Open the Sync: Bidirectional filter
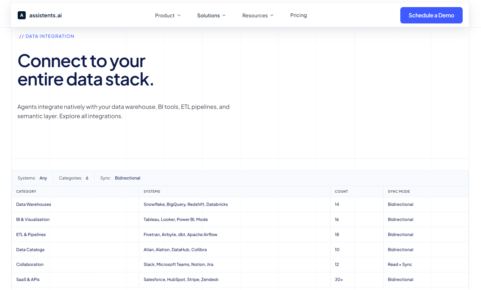Viewport: 481px width, 290px height. (x=120, y=178)
